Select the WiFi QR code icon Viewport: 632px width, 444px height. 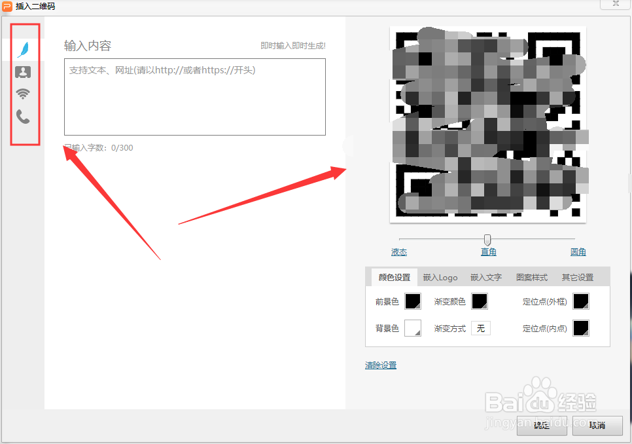23,94
